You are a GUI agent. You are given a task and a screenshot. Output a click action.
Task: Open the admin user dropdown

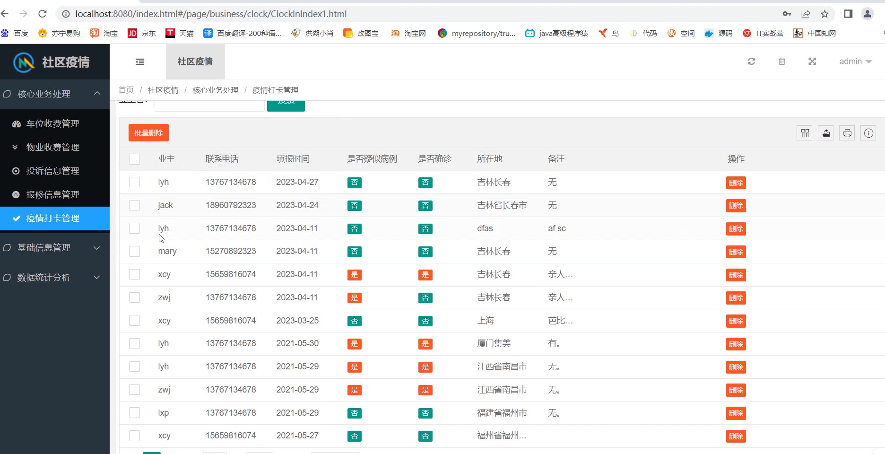(x=855, y=61)
